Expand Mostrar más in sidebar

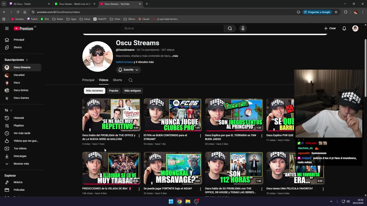[x=22, y=164]
